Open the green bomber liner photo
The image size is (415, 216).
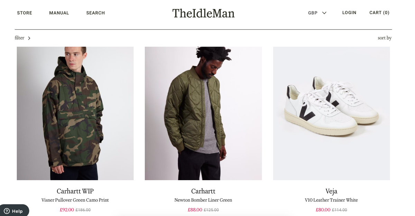click(x=203, y=113)
